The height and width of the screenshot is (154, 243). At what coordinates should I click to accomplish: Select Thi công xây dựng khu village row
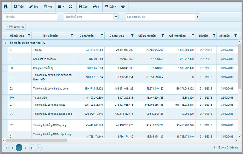[53, 105]
